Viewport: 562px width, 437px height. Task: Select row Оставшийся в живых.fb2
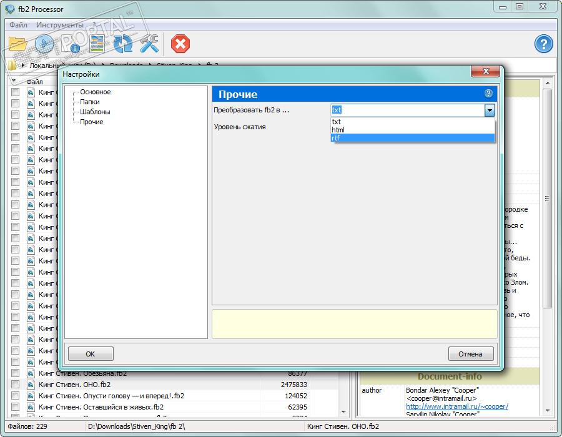pyautogui.click(x=174, y=407)
